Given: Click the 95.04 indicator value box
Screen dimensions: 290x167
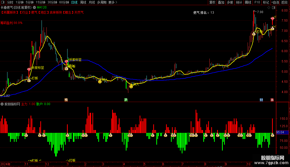Looking at the screenshot, I should 282,132.
